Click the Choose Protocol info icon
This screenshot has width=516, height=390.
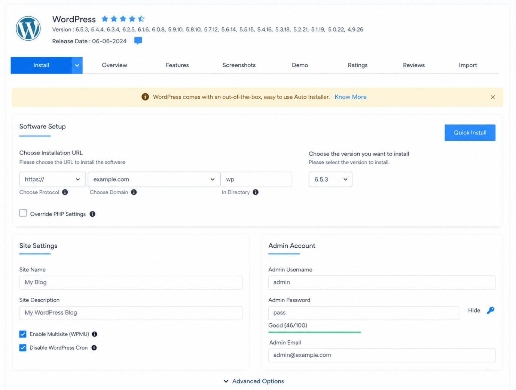[x=65, y=192]
